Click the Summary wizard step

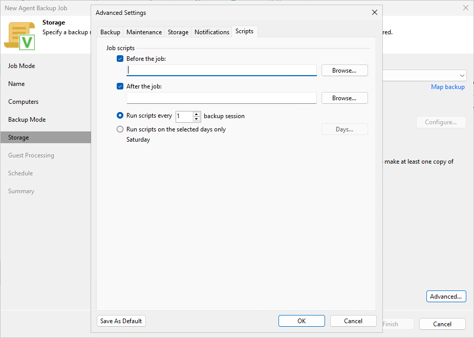[21, 191]
